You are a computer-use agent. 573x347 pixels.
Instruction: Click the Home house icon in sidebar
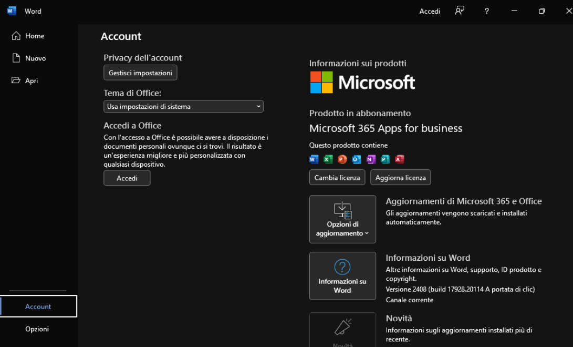[x=16, y=36]
